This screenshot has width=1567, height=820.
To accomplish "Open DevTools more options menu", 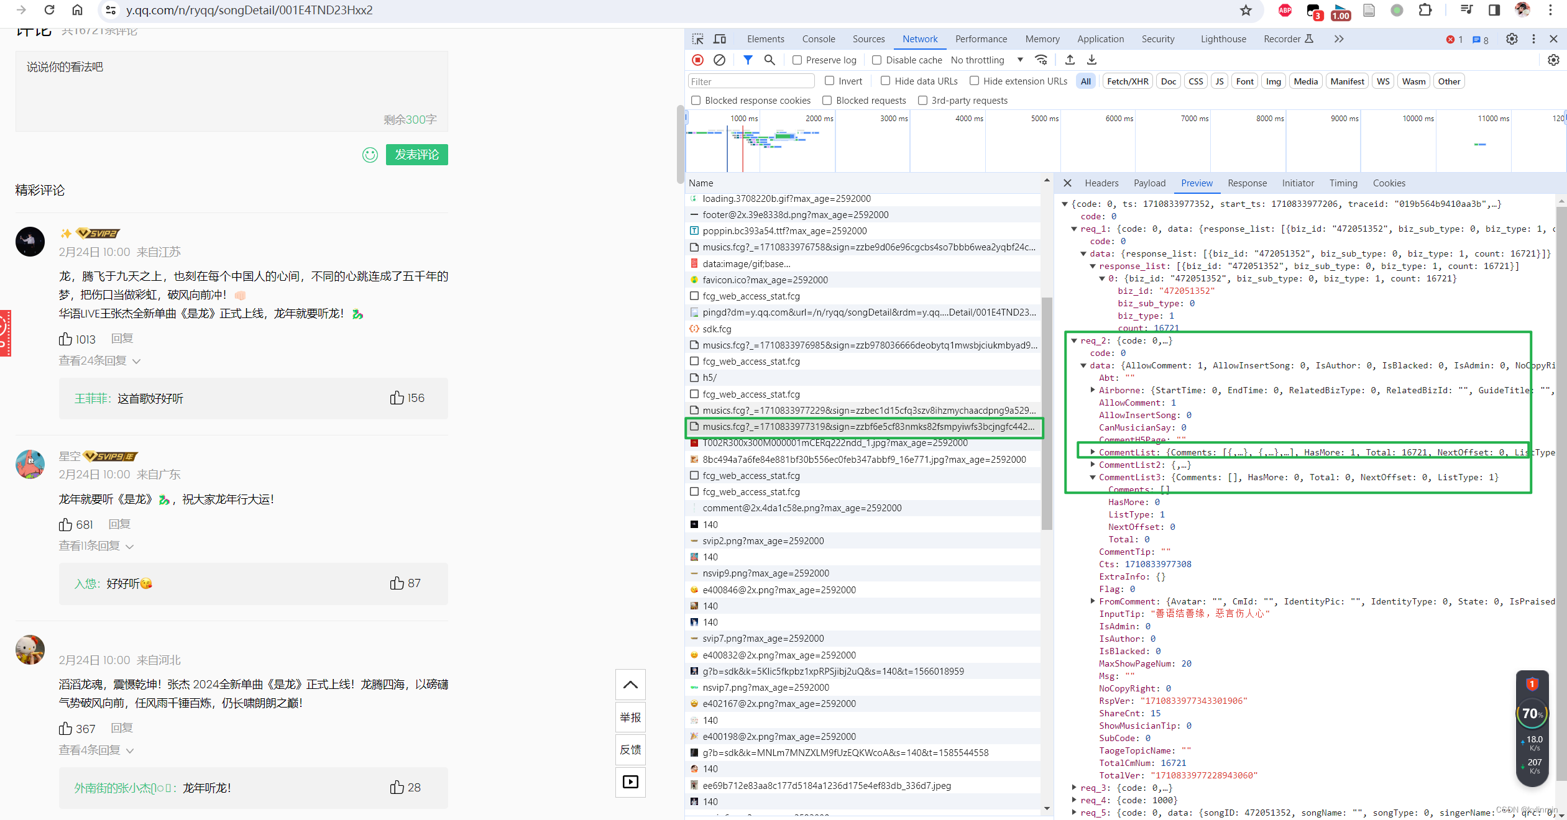I will pyautogui.click(x=1533, y=39).
